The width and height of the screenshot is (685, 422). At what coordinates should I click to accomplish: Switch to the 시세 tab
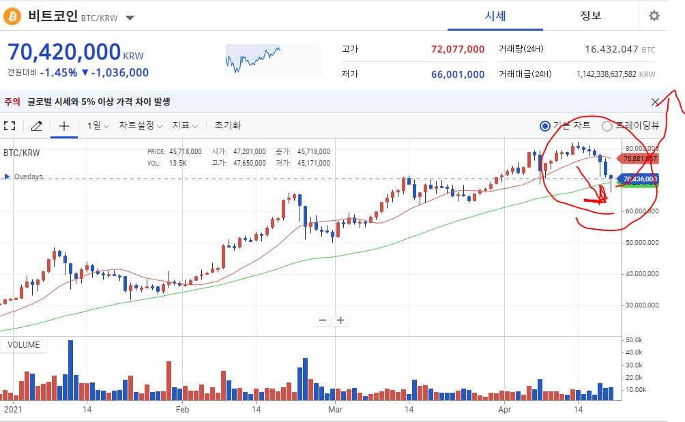pyautogui.click(x=495, y=16)
